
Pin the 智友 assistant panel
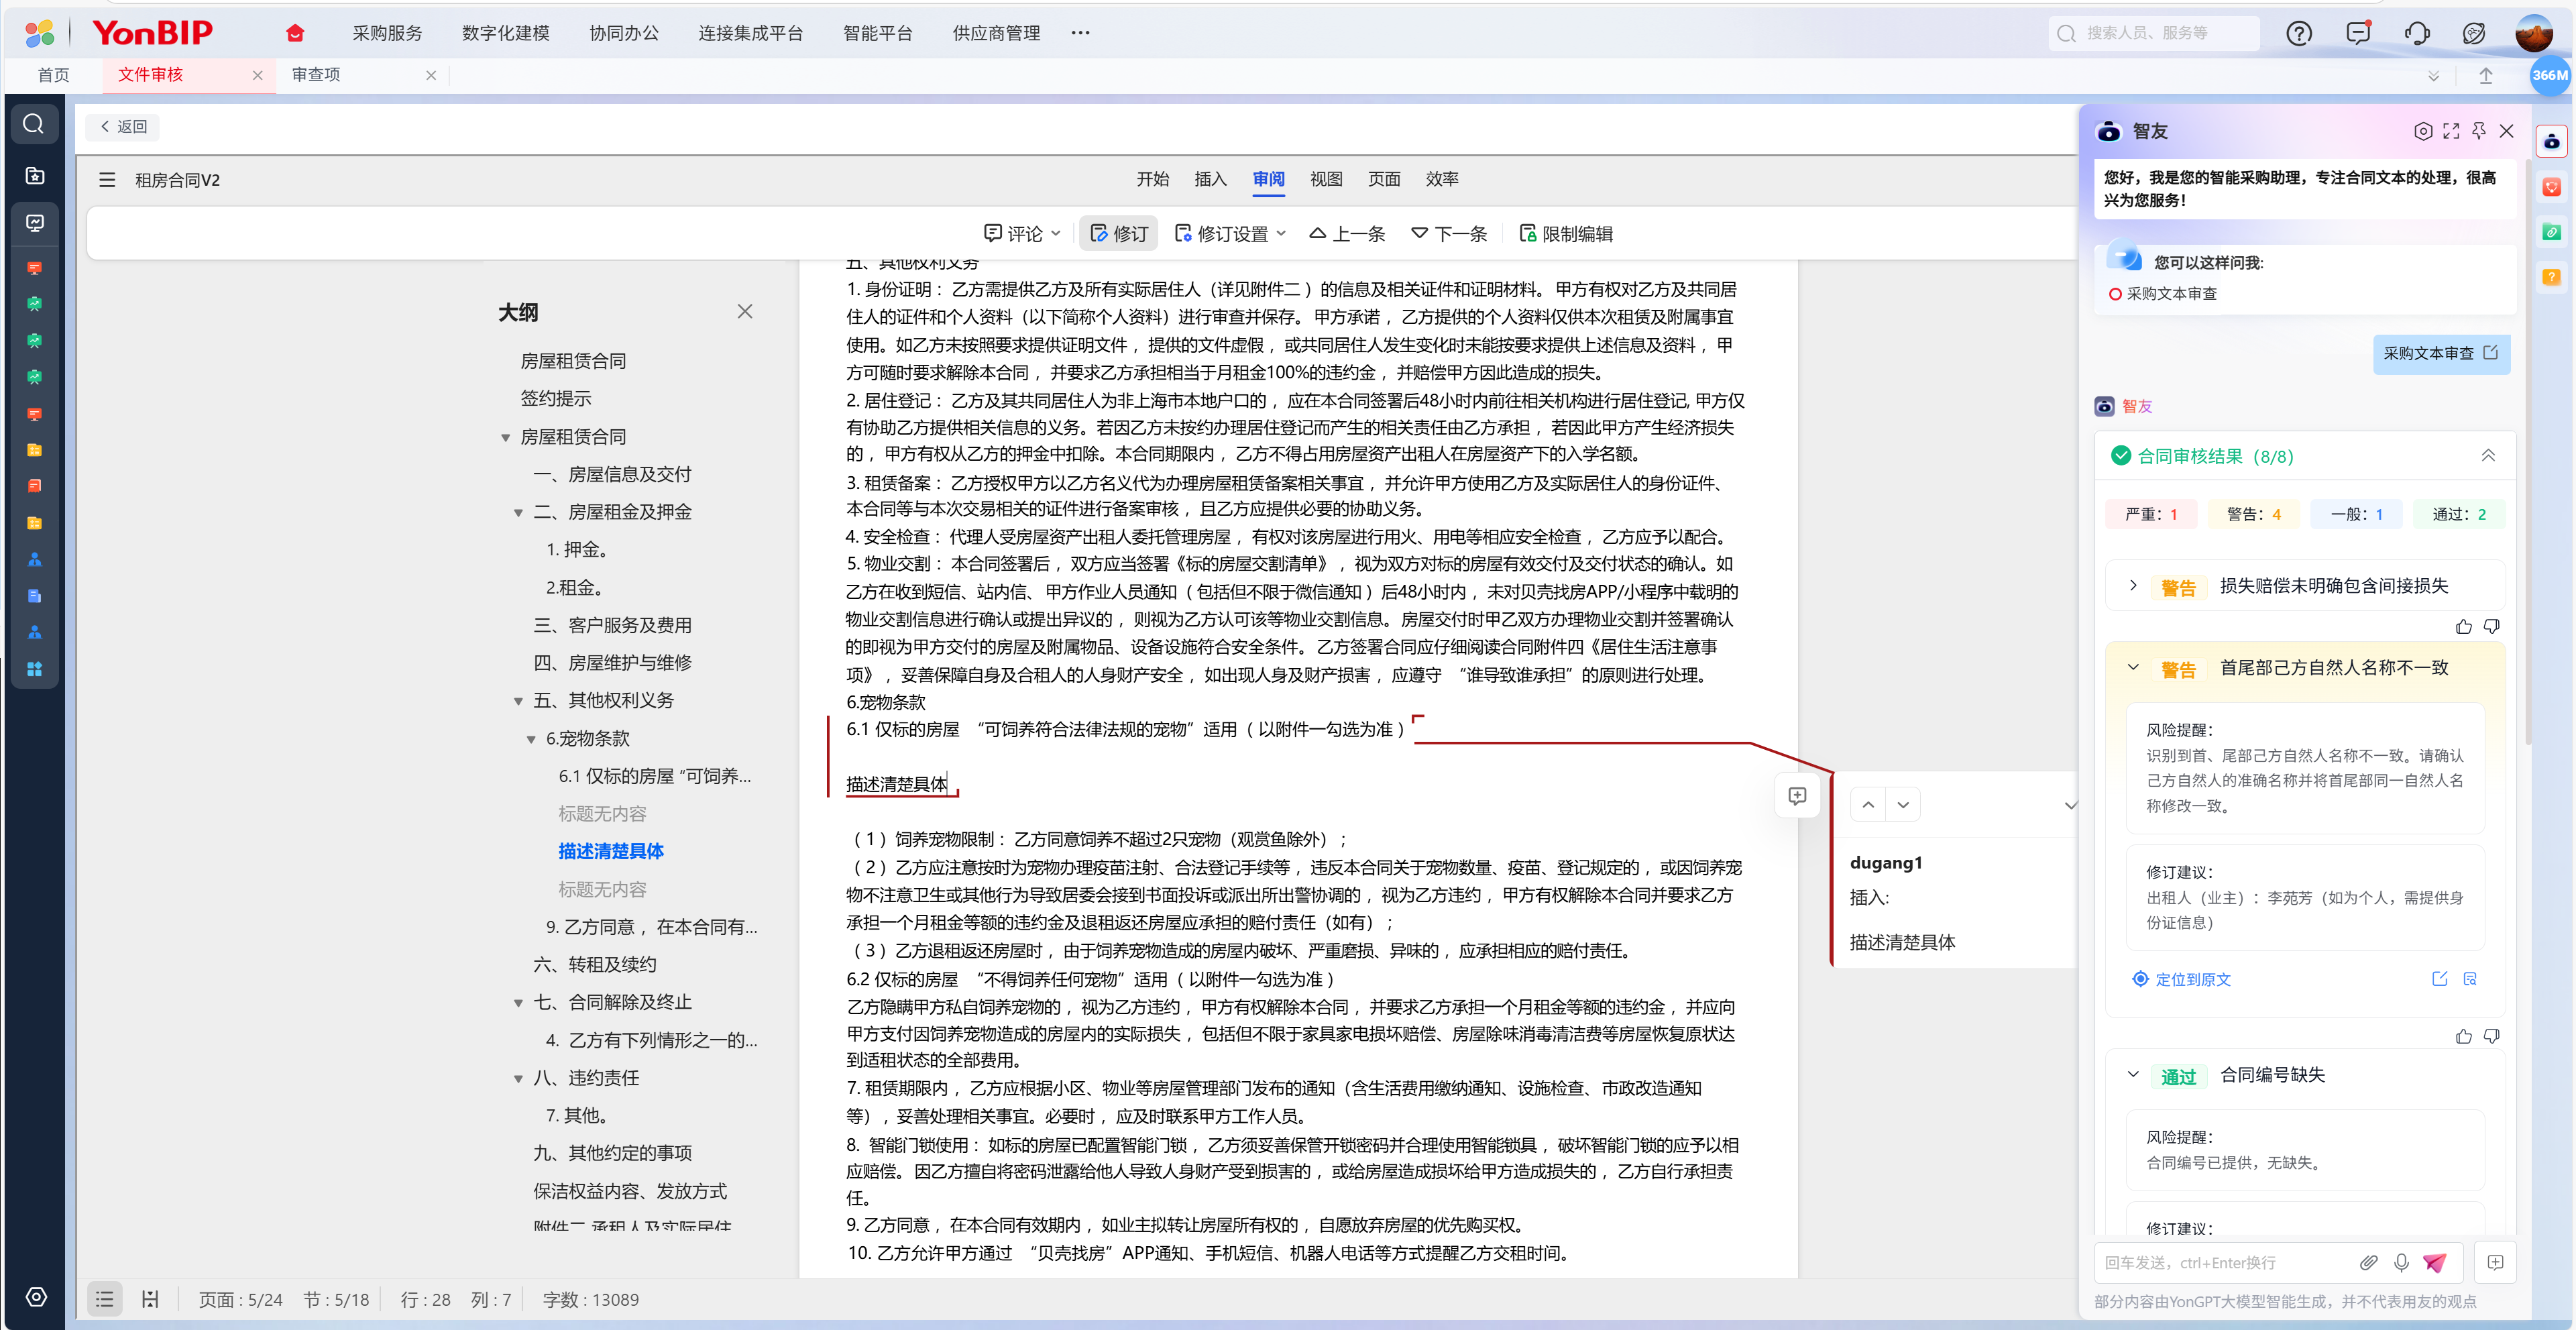2479,131
